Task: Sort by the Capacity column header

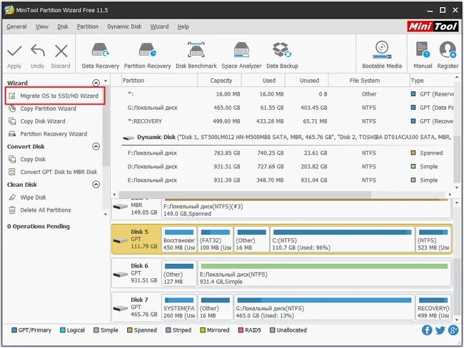Action: pos(220,81)
